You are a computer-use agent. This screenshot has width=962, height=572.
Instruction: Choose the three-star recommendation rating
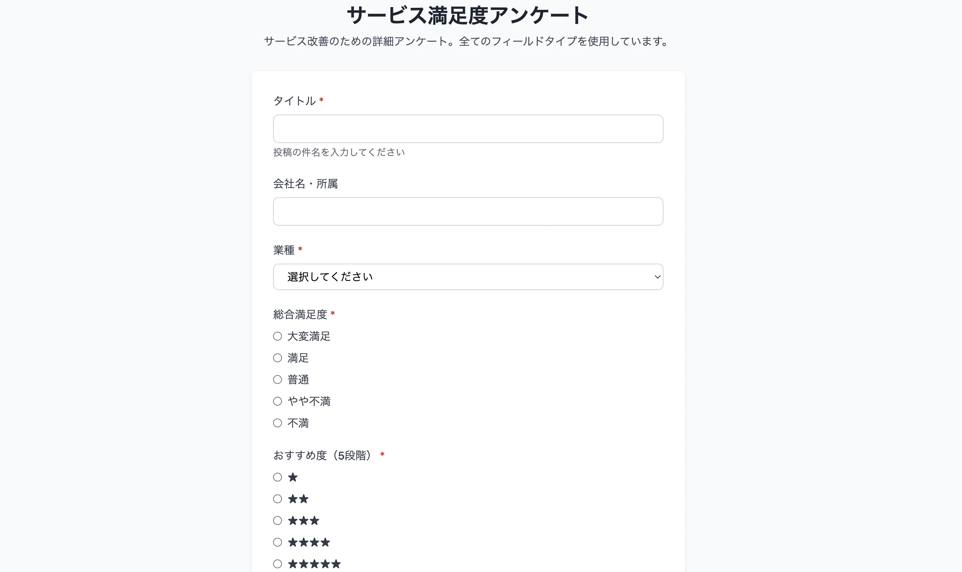pyautogui.click(x=278, y=520)
